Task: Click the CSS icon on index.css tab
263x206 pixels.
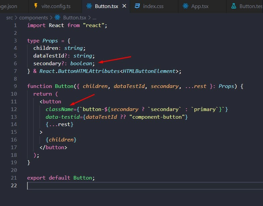Action: pos(137,6)
